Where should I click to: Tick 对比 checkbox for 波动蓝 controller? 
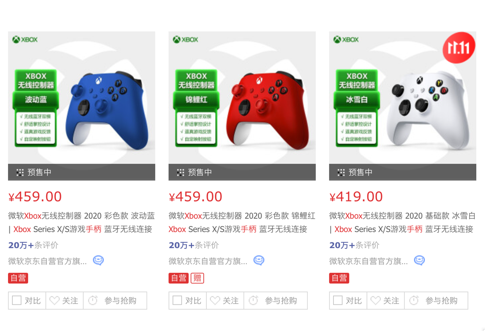point(17,300)
